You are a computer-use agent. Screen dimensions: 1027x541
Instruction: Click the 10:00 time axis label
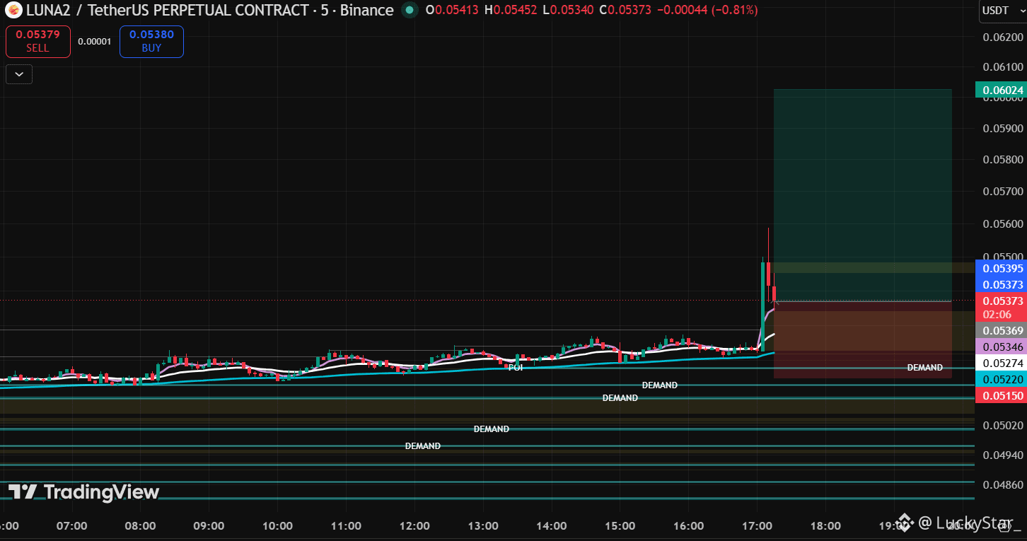click(x=277, y=525)
